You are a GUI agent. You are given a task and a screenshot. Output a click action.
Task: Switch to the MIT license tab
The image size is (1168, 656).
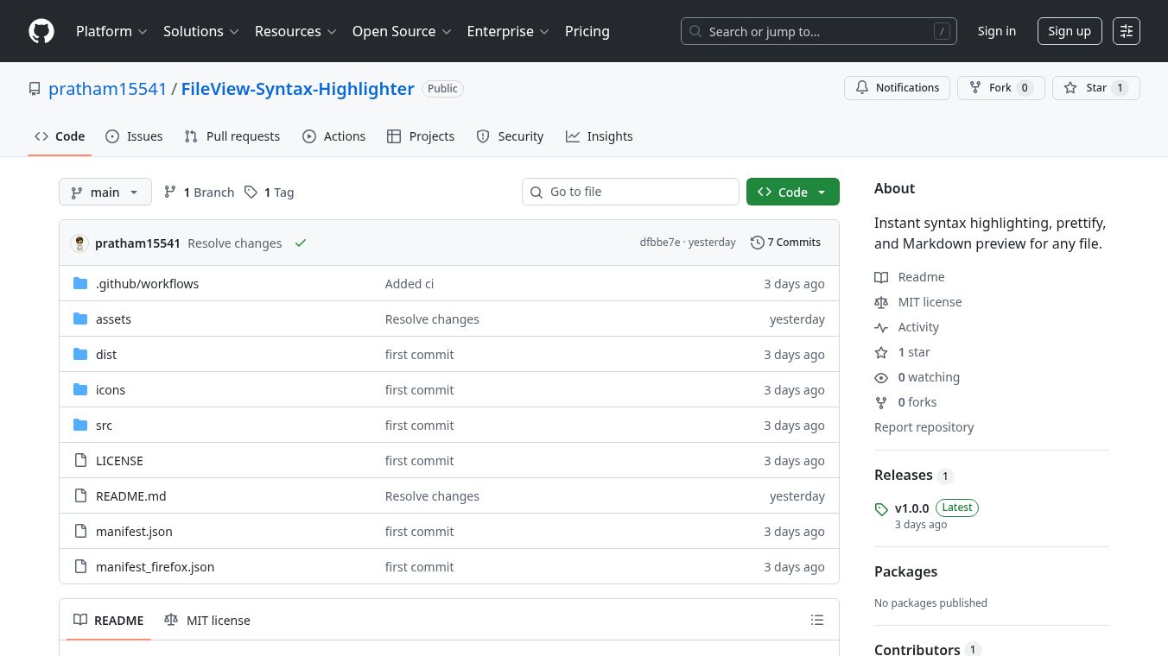coord(207,620)
